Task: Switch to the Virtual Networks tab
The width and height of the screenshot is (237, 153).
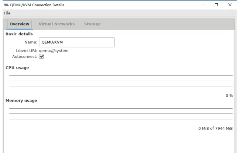Action: tap(57, 24)
